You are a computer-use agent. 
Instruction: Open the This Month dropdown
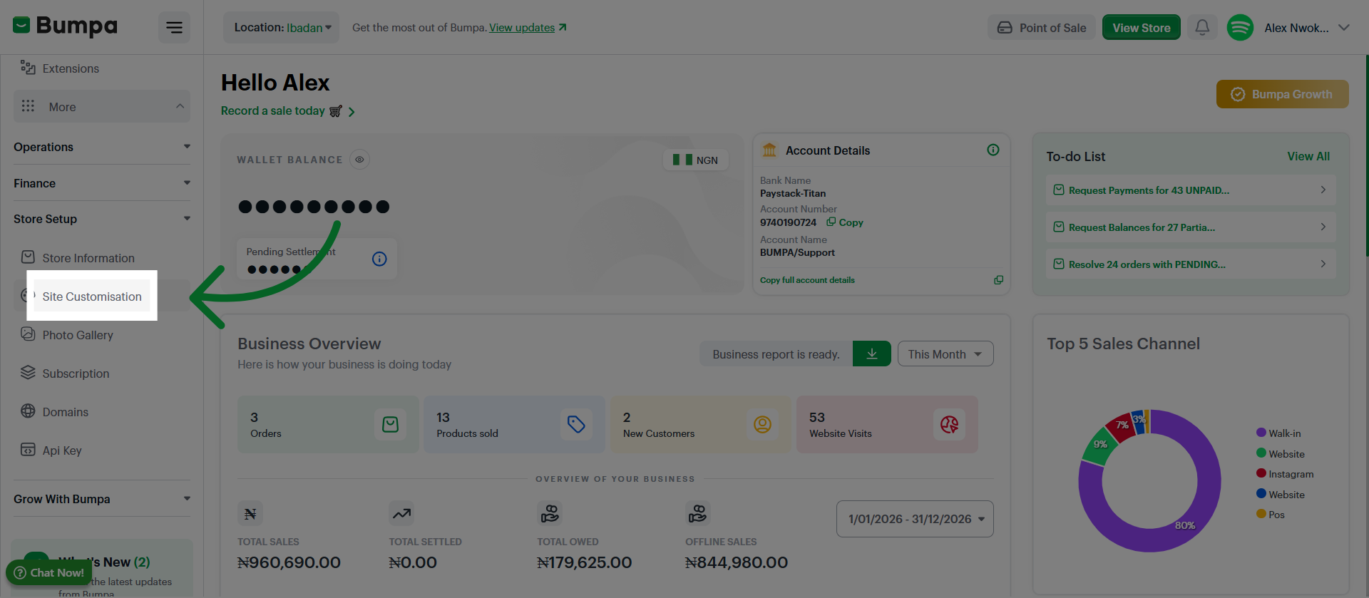click(x=945, y=354)
